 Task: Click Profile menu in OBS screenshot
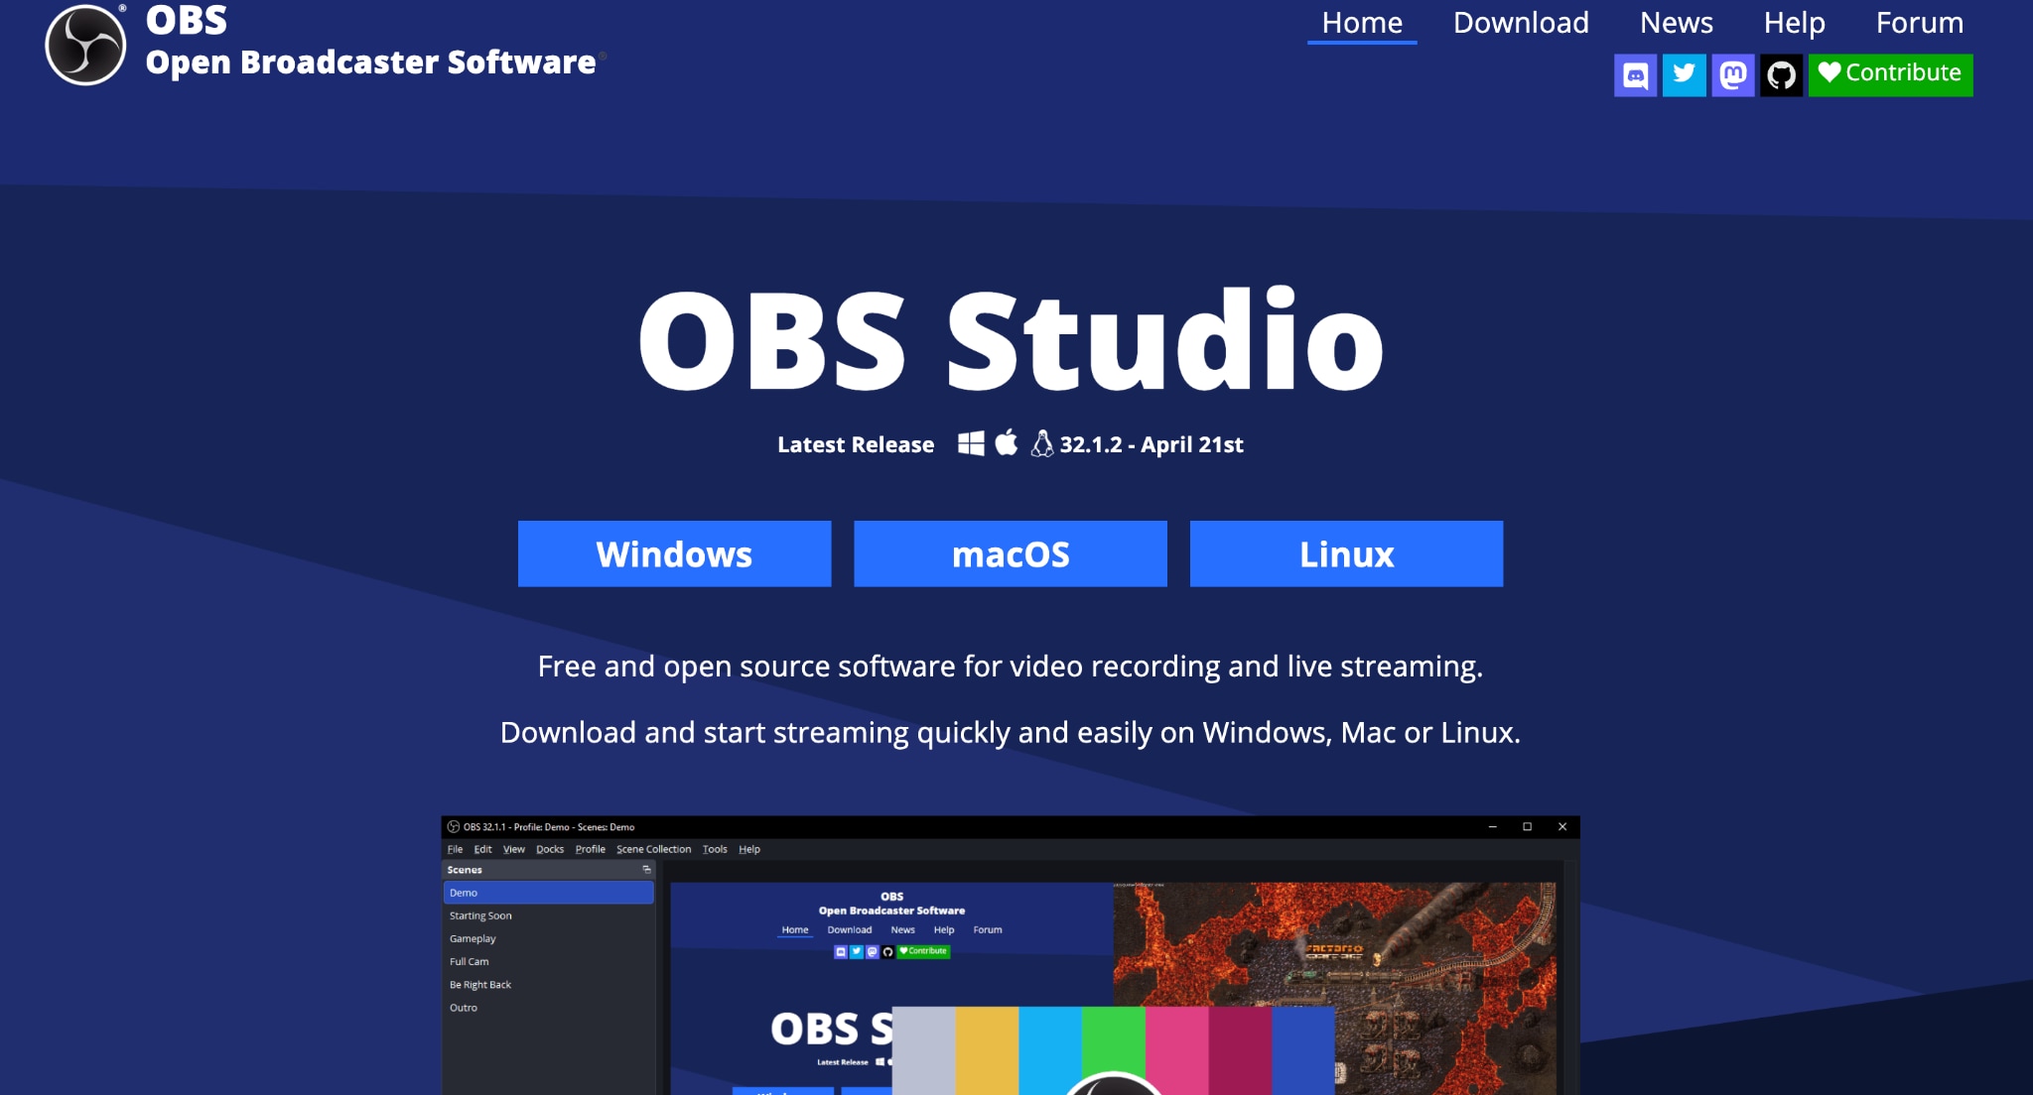(x=590, y=849)
